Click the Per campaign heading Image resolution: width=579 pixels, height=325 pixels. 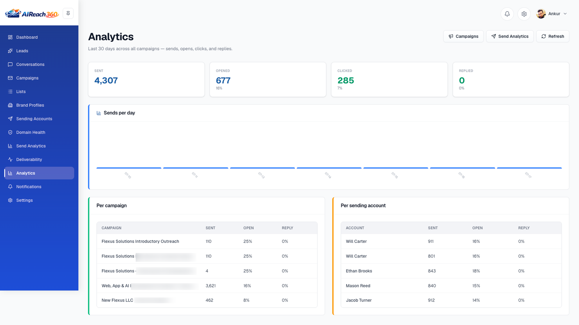(x=111, y=205)
